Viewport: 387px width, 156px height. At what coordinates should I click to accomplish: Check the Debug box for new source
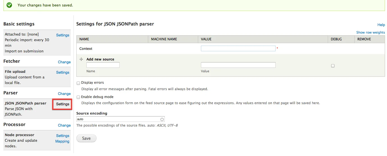pyautogui.click(x=333, y=66)
